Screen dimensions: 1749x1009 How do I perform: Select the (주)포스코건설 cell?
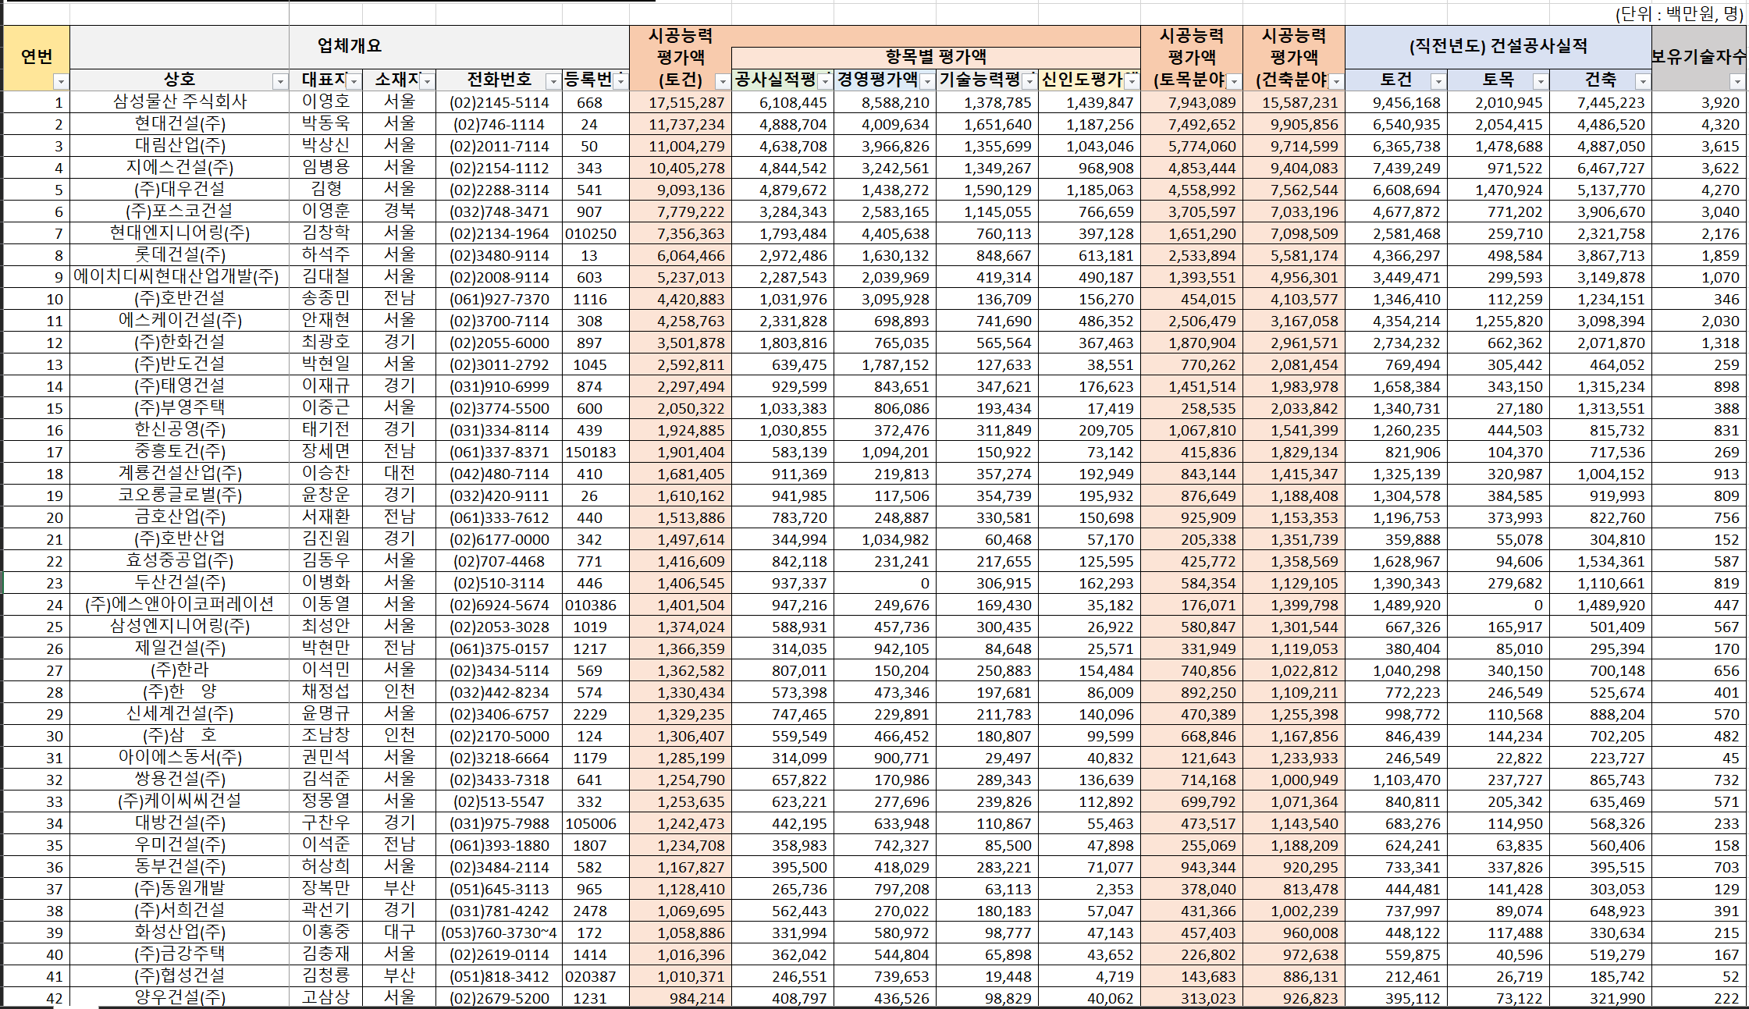[180, 211]
